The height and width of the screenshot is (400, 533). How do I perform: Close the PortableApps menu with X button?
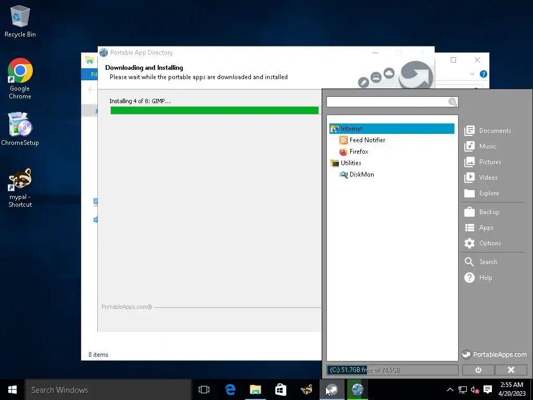click(x=511, y=370)
